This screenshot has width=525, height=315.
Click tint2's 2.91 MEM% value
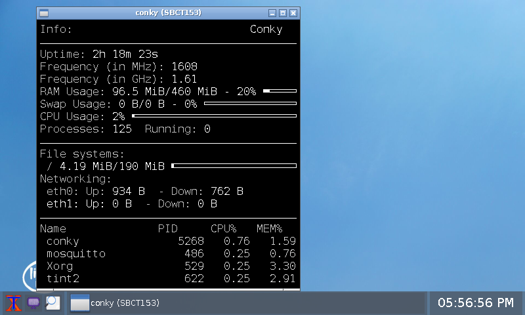(x=283, y=278)
